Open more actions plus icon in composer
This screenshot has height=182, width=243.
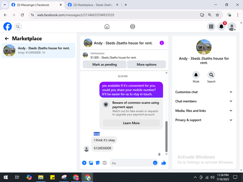[x=84, y=163]
